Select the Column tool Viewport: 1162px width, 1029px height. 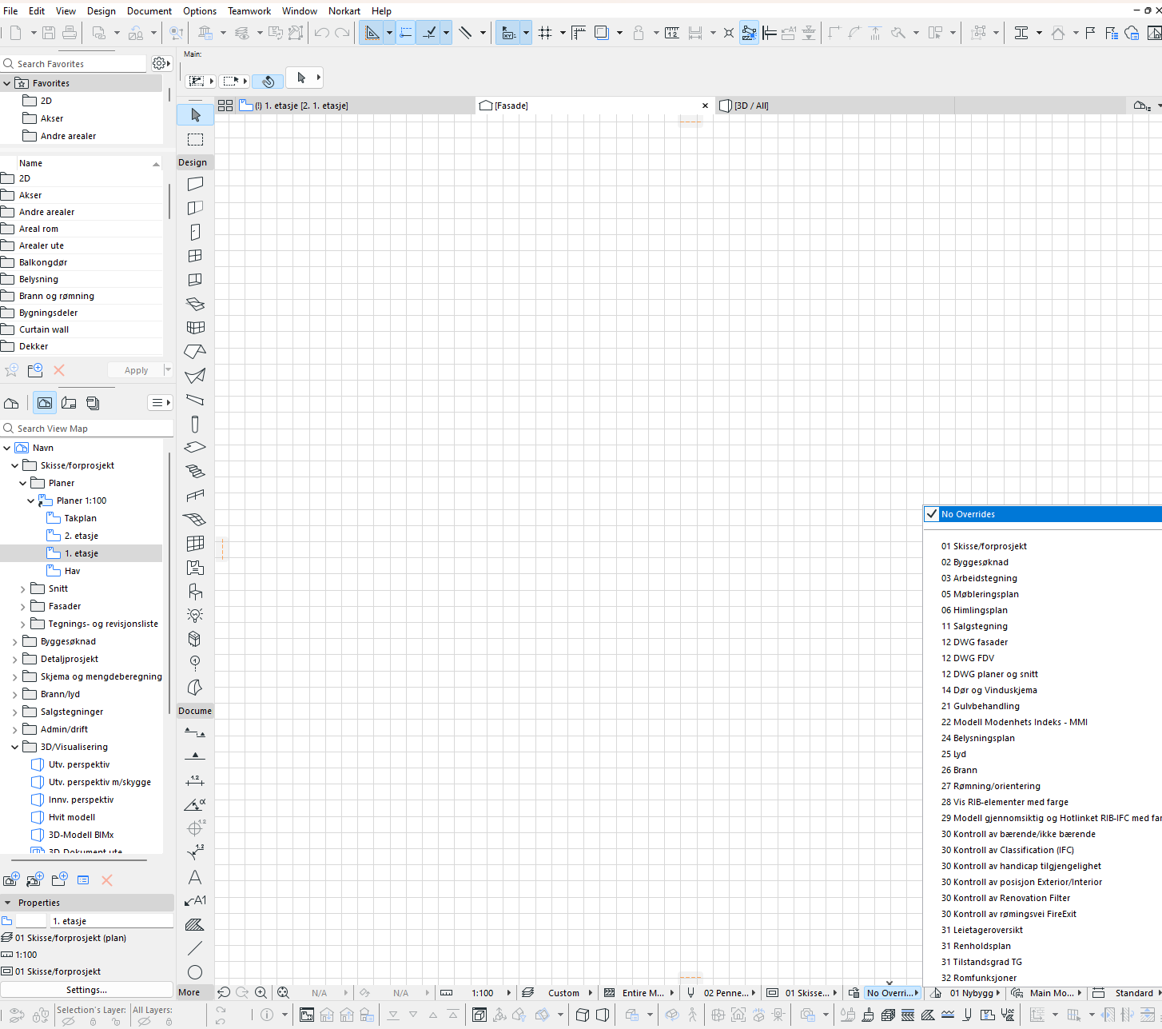point(195,424)
